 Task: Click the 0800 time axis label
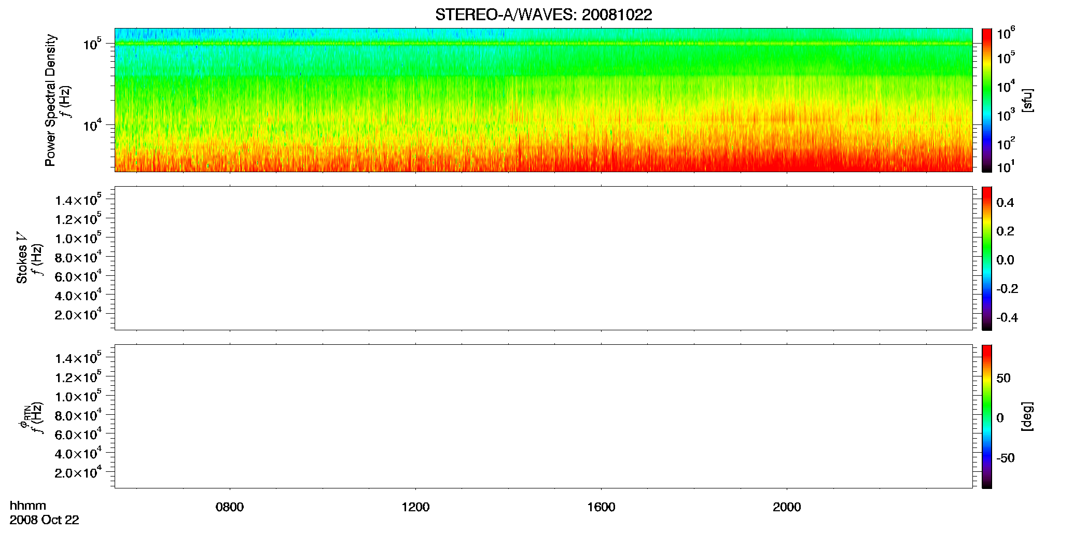[229, 507]
